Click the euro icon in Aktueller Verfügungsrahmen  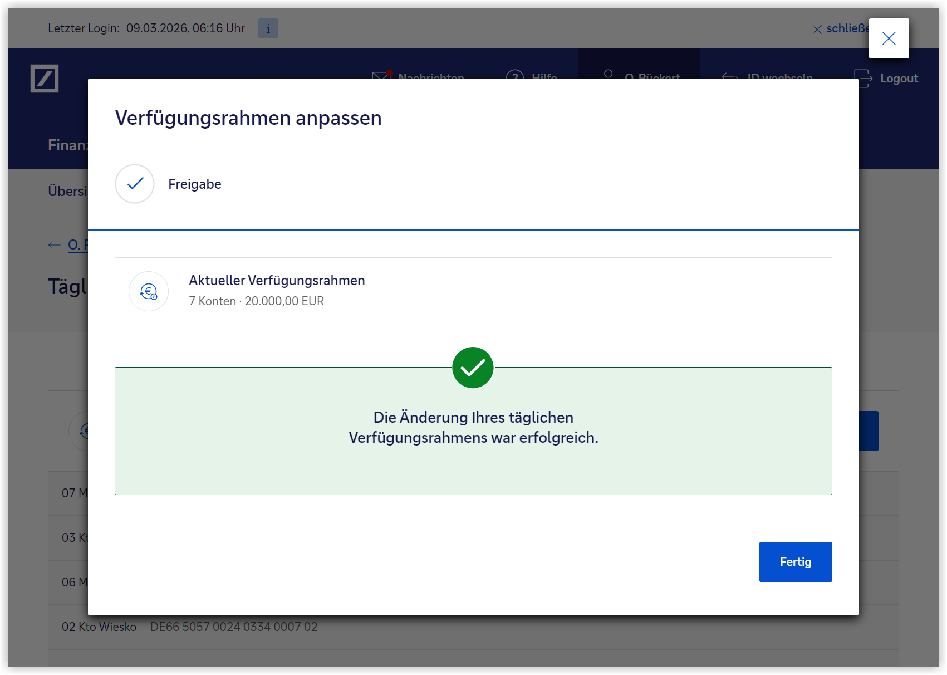149,291
